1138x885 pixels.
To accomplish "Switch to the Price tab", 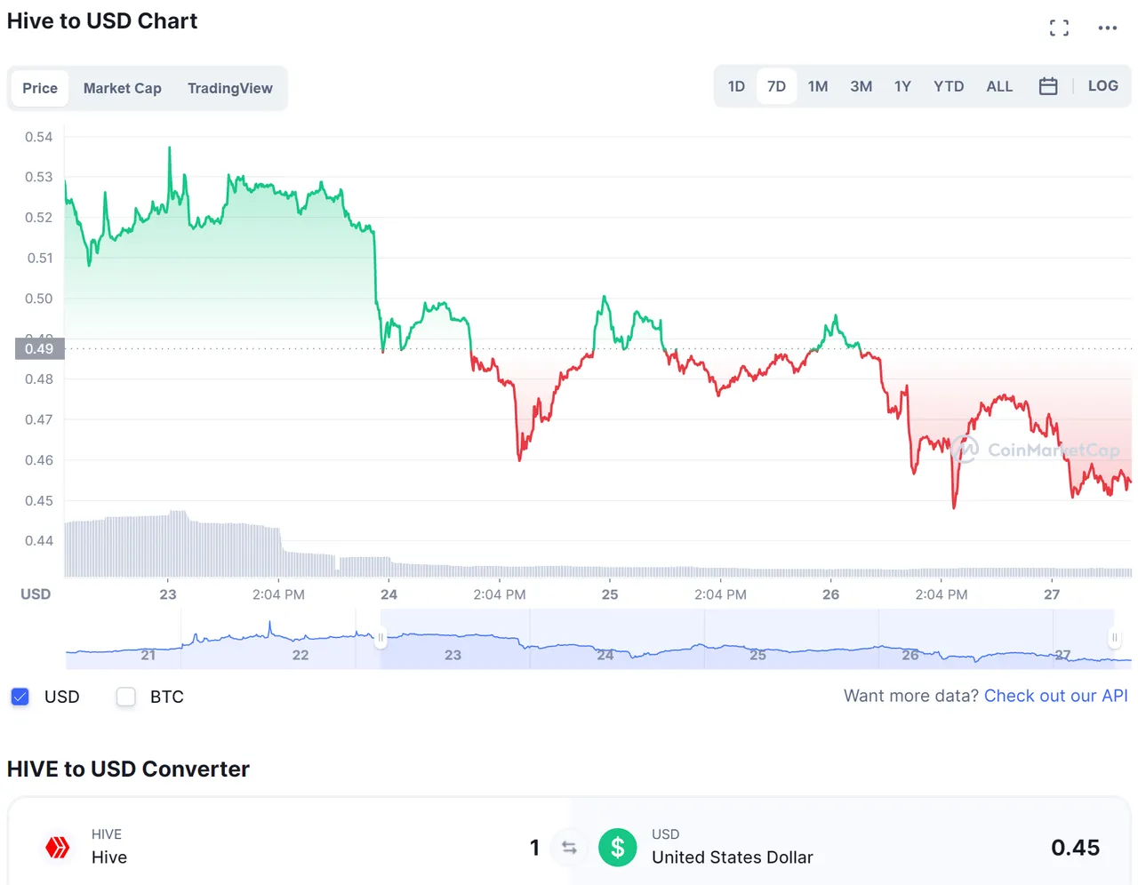I will click(40, 88).
